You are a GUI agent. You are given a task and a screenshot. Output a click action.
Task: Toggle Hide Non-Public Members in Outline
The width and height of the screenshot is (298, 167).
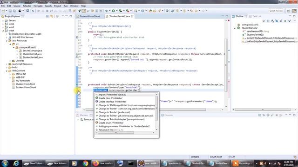[x=285, y=21]
